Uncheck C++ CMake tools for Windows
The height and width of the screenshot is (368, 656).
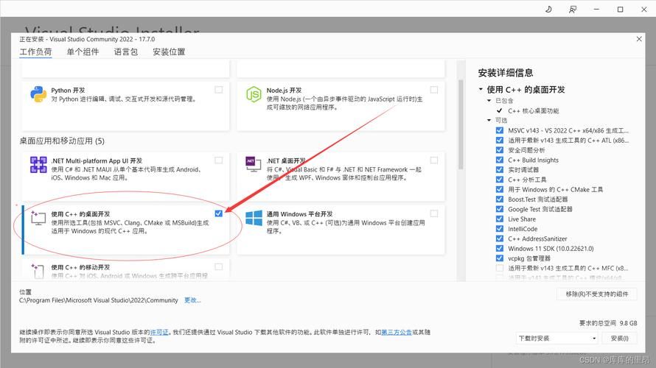(500, 189)
